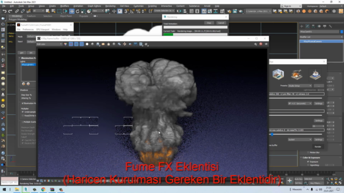Activate Bind to Space Warp tool
Image resolution: width=344 pixels, height=193 pixels.
click(x=28, y=11)
